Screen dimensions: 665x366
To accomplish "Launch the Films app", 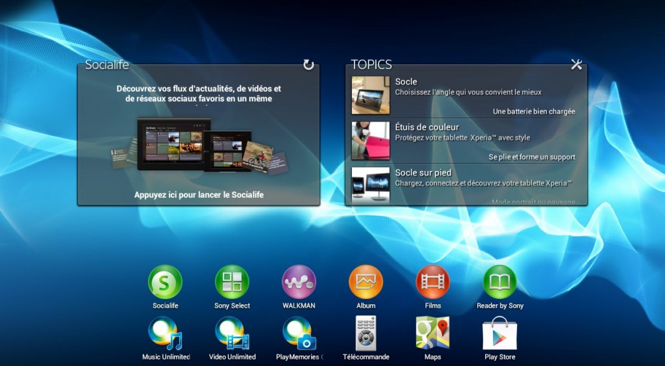I will tap(433, 282).
